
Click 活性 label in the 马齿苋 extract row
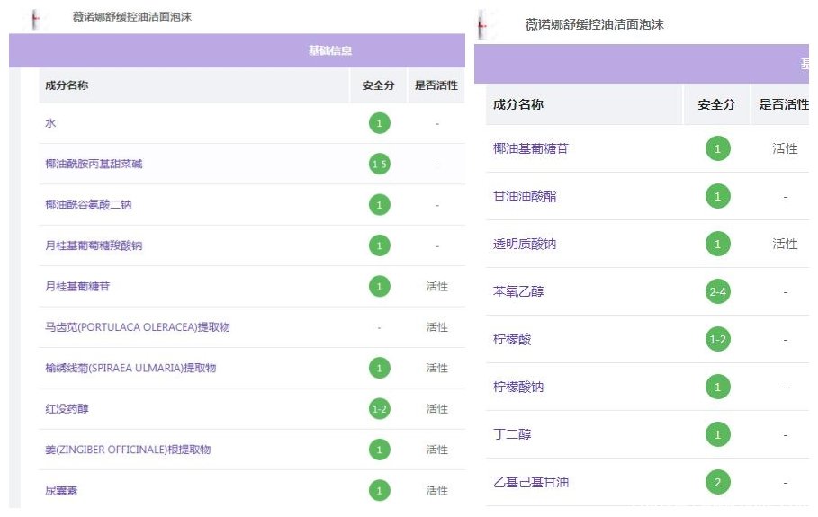437,327
